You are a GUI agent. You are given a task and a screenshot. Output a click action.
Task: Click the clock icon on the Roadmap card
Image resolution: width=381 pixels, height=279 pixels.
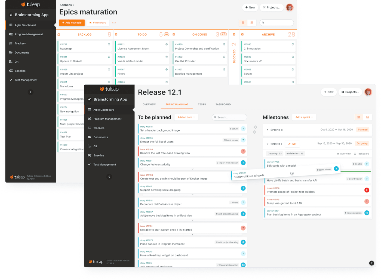tap(109, 44)
